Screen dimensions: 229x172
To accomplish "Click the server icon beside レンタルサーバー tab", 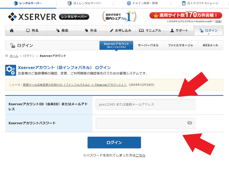I will click(x=15, y=3).
